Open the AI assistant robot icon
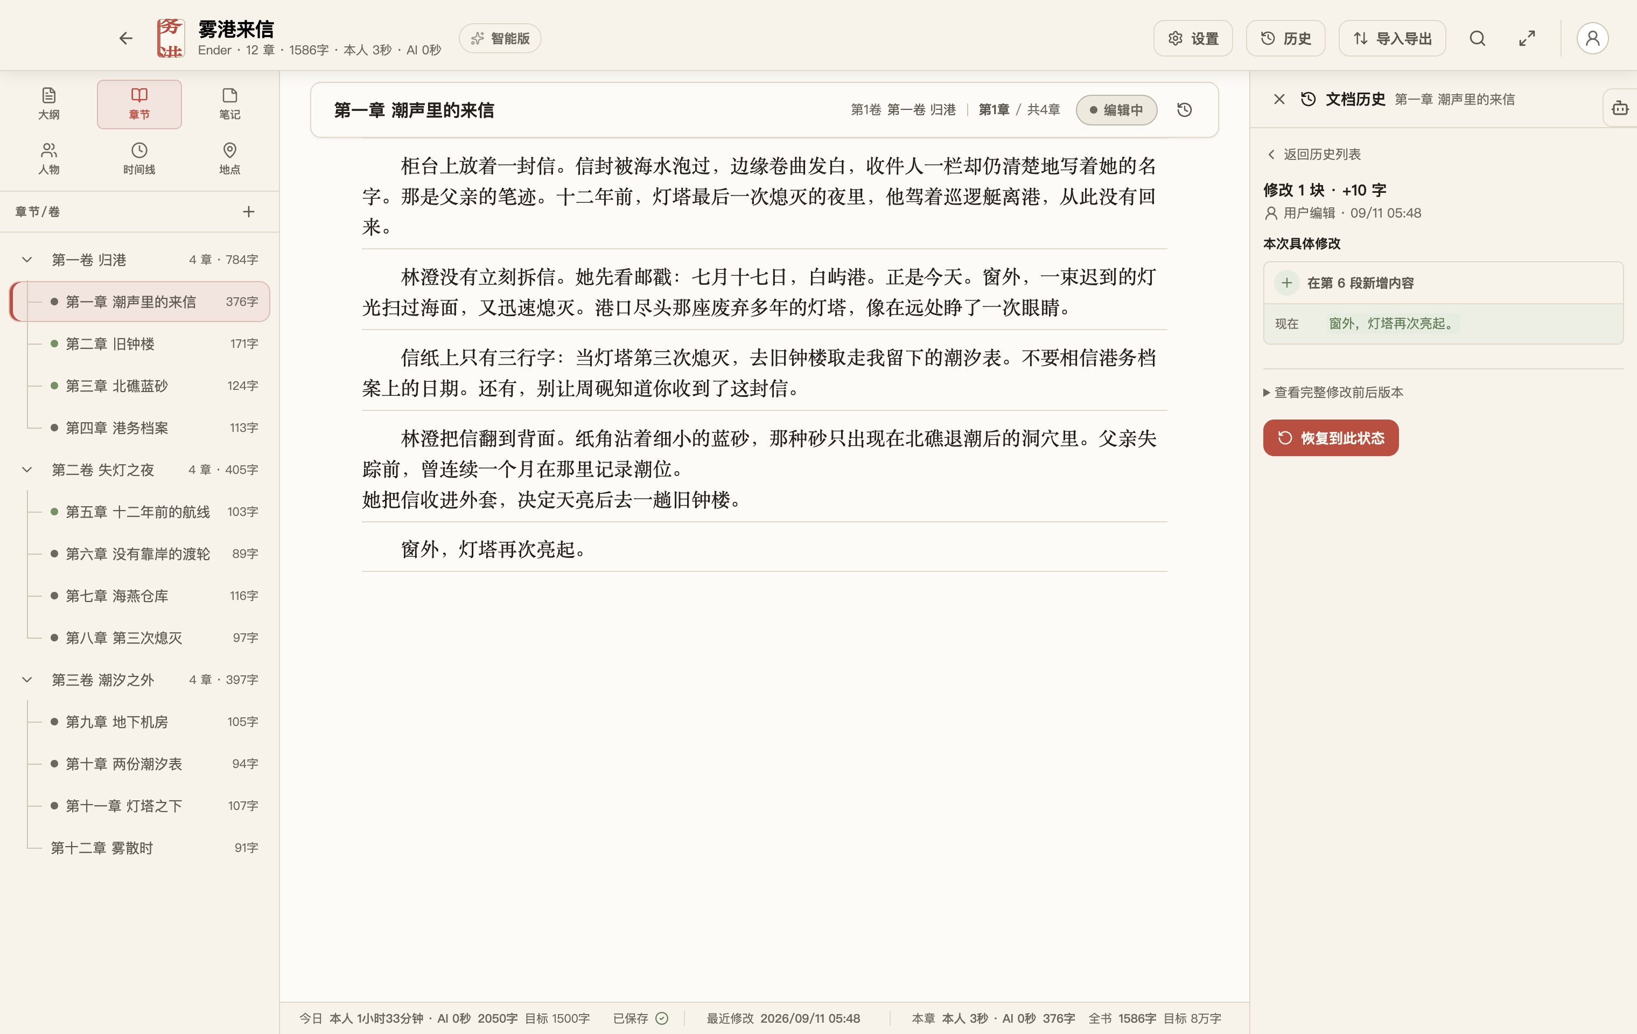The image size is (1637, 1034). coord(1620,107)
